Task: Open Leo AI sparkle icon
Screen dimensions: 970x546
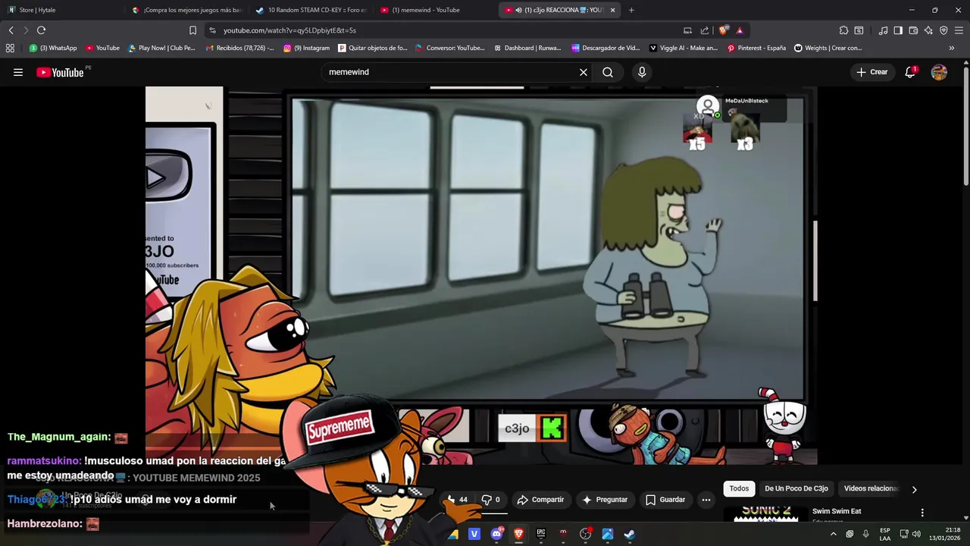Action: click(928, 30)
